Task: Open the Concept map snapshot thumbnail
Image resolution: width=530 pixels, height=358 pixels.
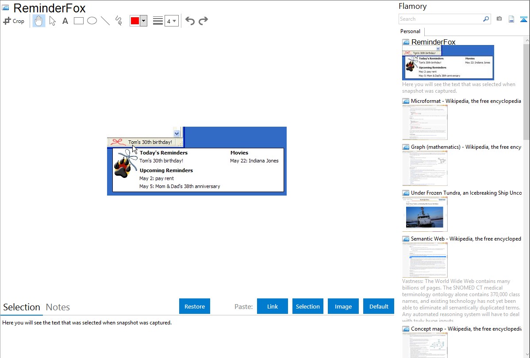Action: [425, 346]
